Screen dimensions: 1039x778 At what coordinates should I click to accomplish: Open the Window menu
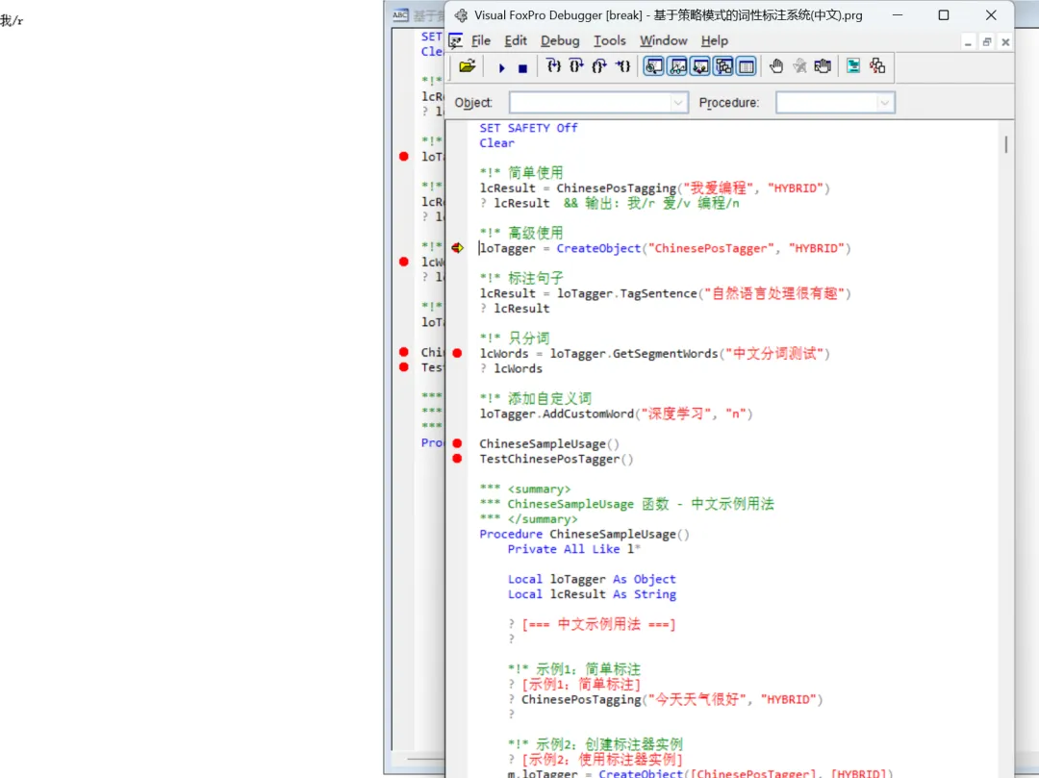pyautogui.click(x=663, y=41)
